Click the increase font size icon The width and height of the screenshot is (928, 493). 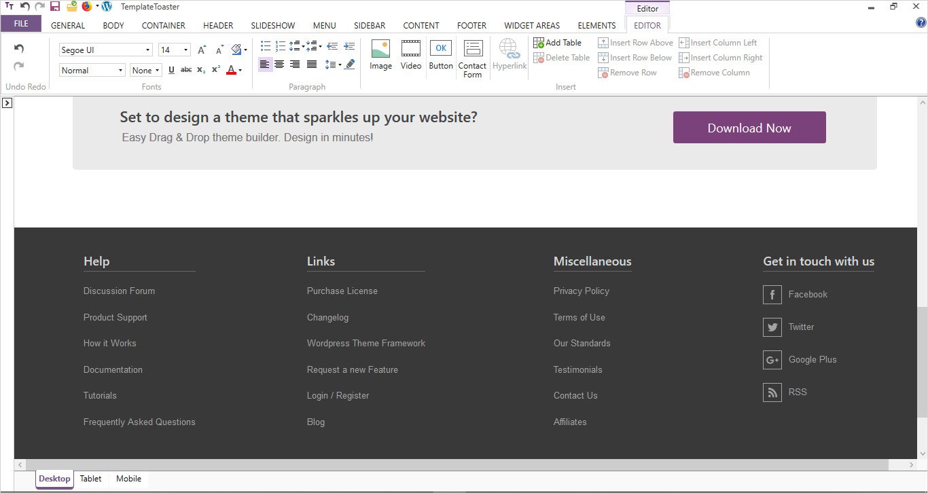click(x=202, y=50)
